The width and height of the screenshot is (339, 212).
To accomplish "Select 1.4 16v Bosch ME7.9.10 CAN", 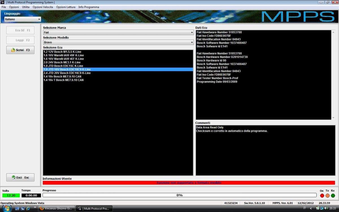I will (118, 77).
